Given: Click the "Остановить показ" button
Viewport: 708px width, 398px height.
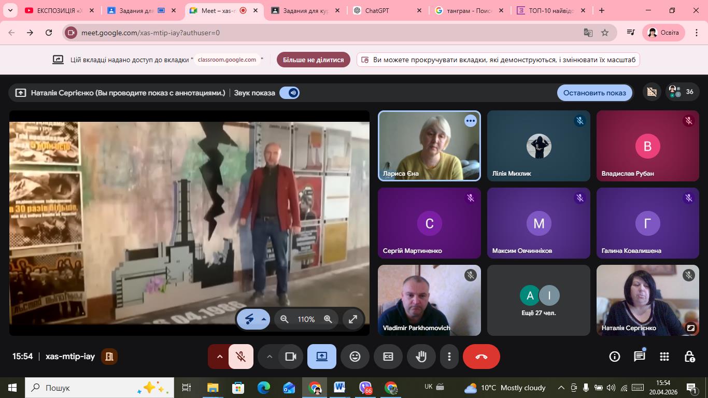Looking at the screenshot, I should click(x=594, y=93).
